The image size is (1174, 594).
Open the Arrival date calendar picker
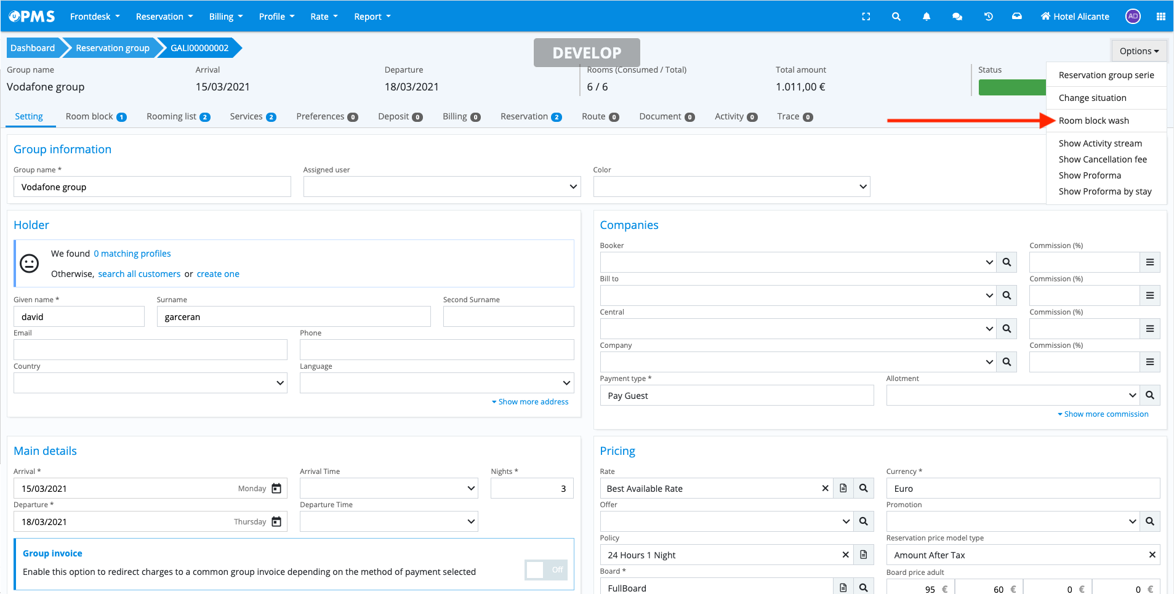[276, 489]
